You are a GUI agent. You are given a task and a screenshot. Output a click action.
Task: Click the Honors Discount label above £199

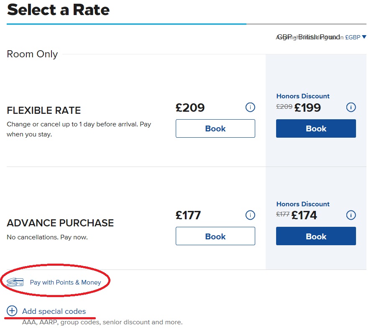click(303, 96)
